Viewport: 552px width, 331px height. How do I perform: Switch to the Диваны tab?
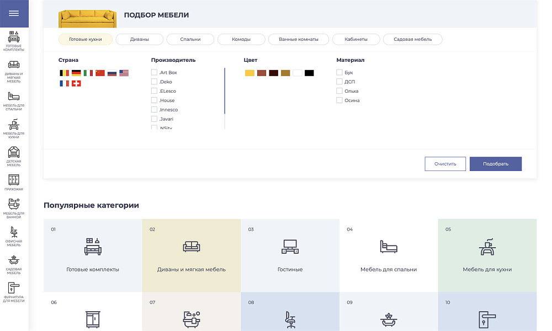[139, 39]
